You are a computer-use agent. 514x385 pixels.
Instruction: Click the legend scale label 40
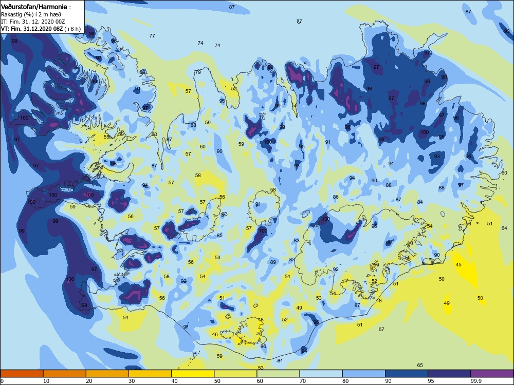point(174,381)
